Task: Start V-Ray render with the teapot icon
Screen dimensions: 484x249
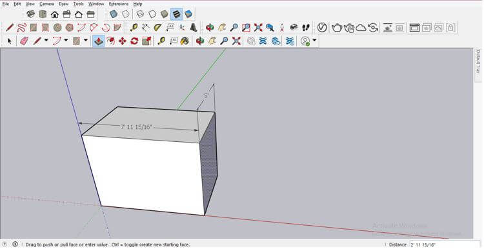Action: click(337, 28)
